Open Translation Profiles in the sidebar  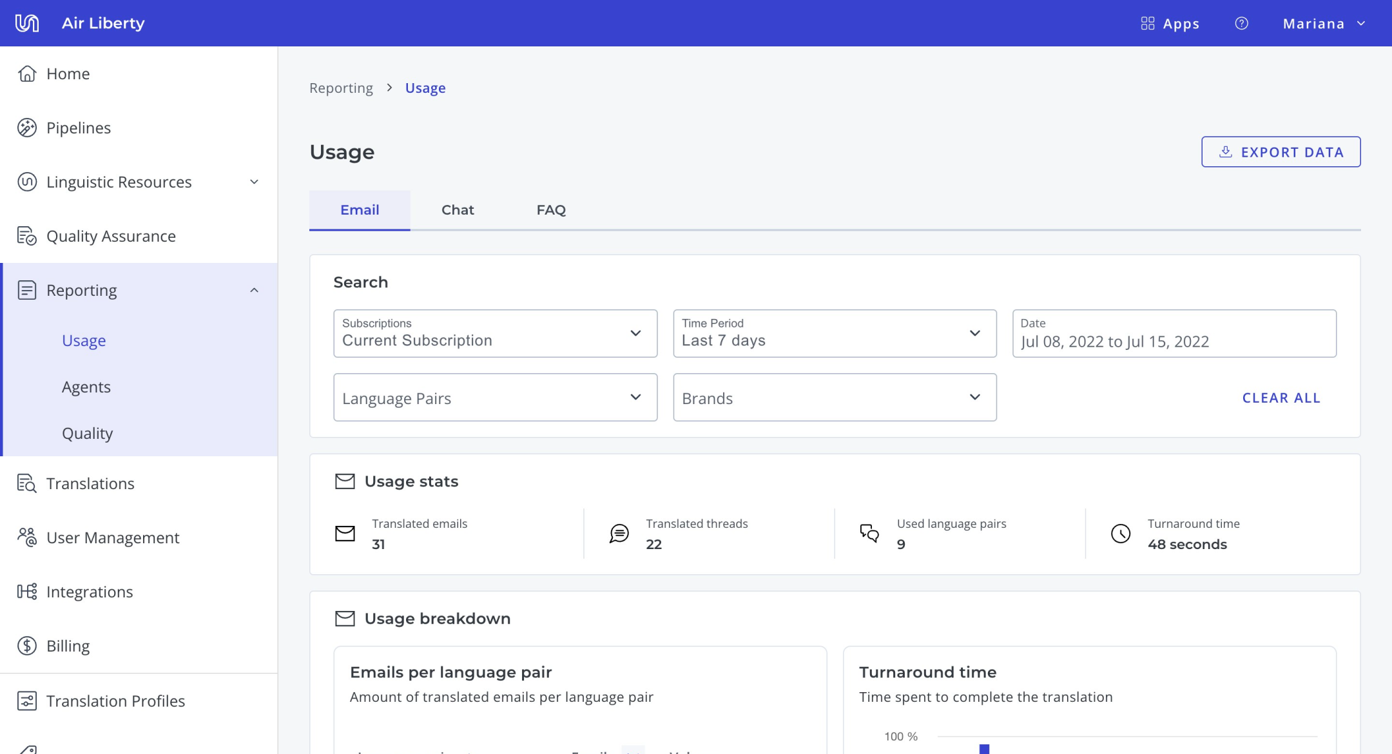coord(139,701)
